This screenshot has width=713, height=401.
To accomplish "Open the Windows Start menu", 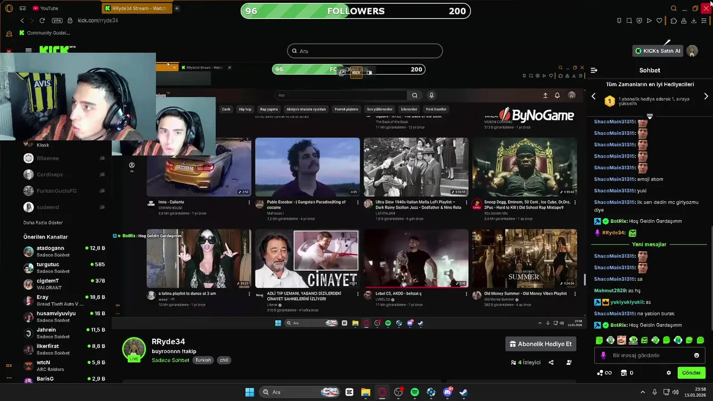I will tap(250, 392).
